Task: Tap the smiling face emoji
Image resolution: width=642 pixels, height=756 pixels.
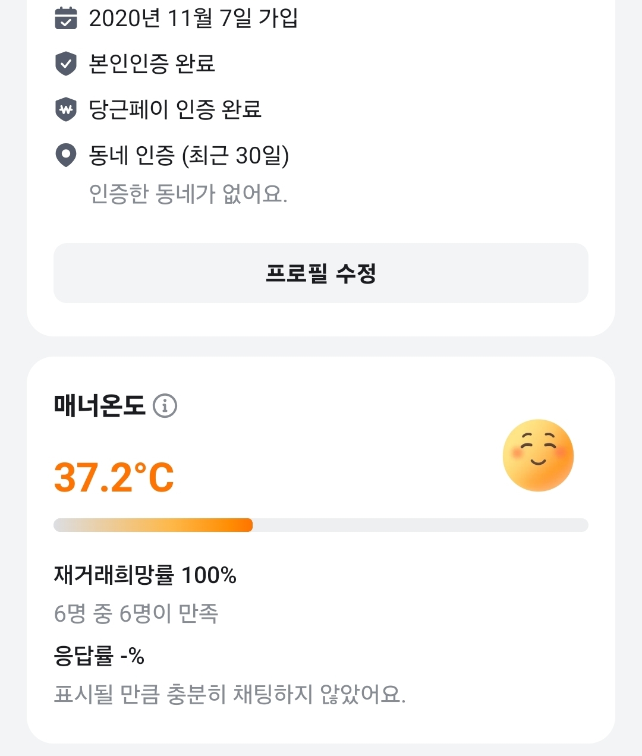Action: pos(538,456)
